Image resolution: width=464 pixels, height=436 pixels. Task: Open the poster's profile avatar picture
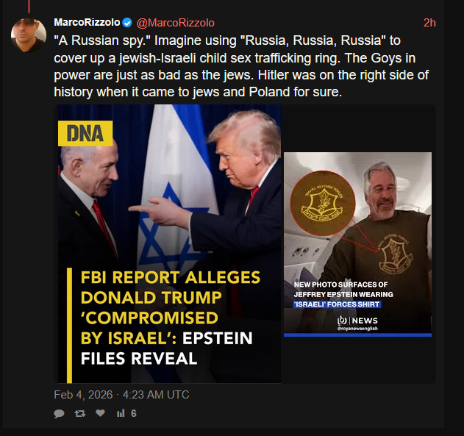[x=29, y=35]
